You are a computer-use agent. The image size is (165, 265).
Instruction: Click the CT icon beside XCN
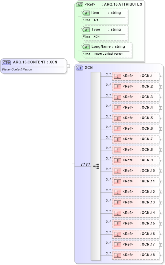(79, 68)
